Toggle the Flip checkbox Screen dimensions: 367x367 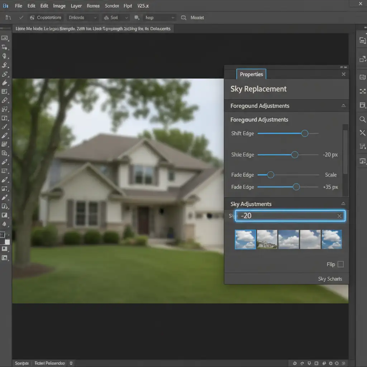tap(340, 264)
